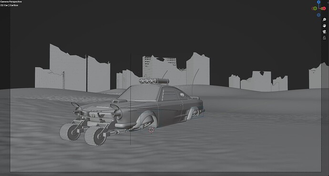Screen dimensions: 329x176
Task: Click the blue Z axis gizmo handle
Action: pyautogui.click(x=319, y=2)
